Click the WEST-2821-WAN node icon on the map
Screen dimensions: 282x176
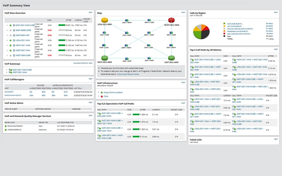[x=104, y=57]
